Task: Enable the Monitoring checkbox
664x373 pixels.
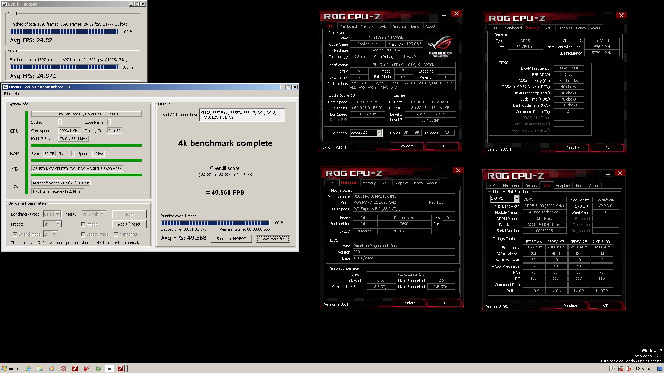Action: (116, 234)
